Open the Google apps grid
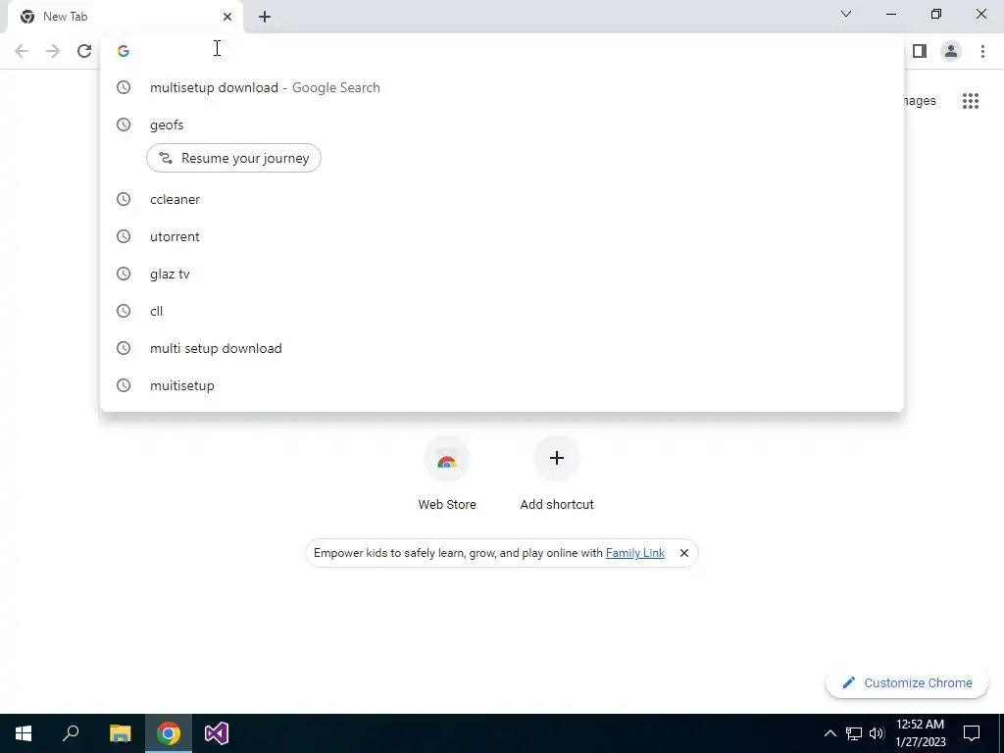 (x=970, y=101)
